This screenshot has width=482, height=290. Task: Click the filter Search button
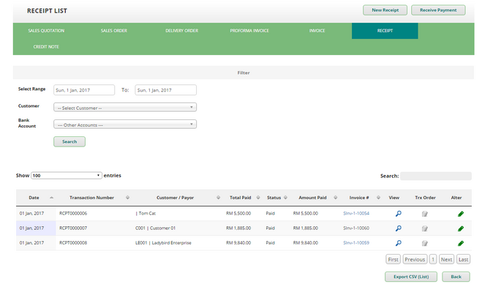69,141
